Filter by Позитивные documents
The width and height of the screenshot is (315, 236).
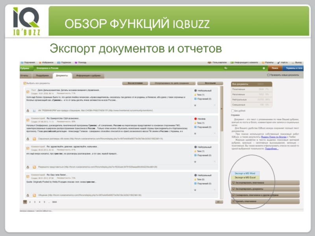click(252, 89)
